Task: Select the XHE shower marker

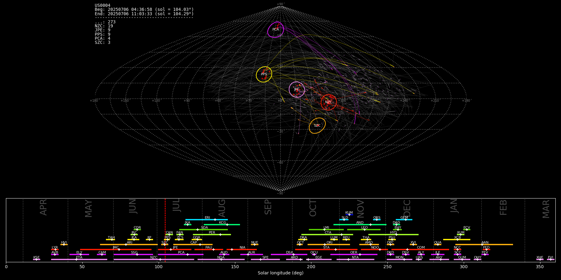Action: coord(540,259)
